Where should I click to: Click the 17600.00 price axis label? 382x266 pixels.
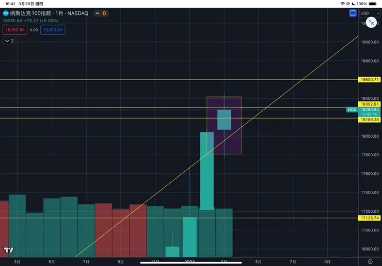[370, 174]
